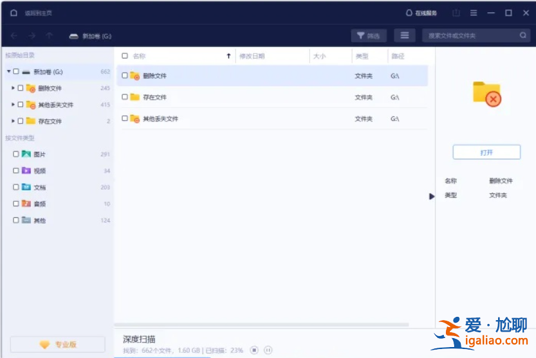This screenshot has height=358, width=536.
Task: Click the horizontal scrollbar under file list
Action: tap(261, 325)
